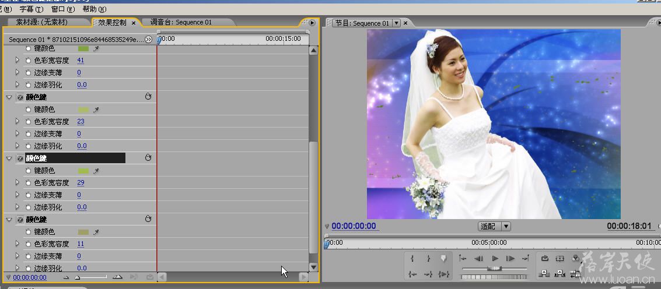
Task: Toggle stopwatch for 色彩宽容度 valued 41
Action: [x=28, y=61]
